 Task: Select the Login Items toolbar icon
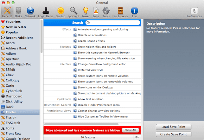pos(46,12)
